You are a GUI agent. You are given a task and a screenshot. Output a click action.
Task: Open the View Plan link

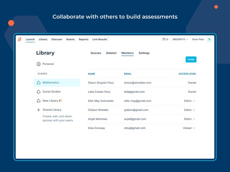click(x=198, y=39)
